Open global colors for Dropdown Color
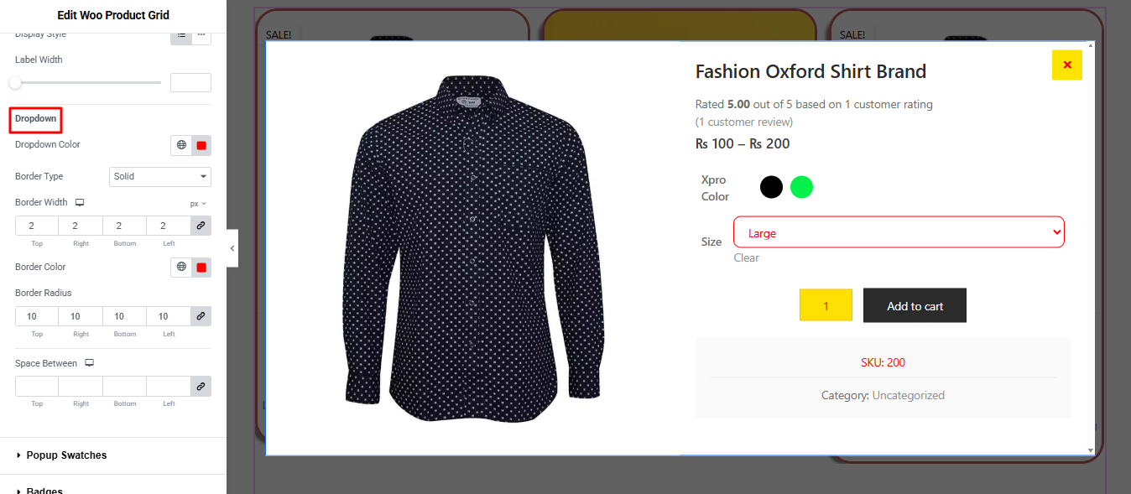1131x494 pixels. pos(181,145)
